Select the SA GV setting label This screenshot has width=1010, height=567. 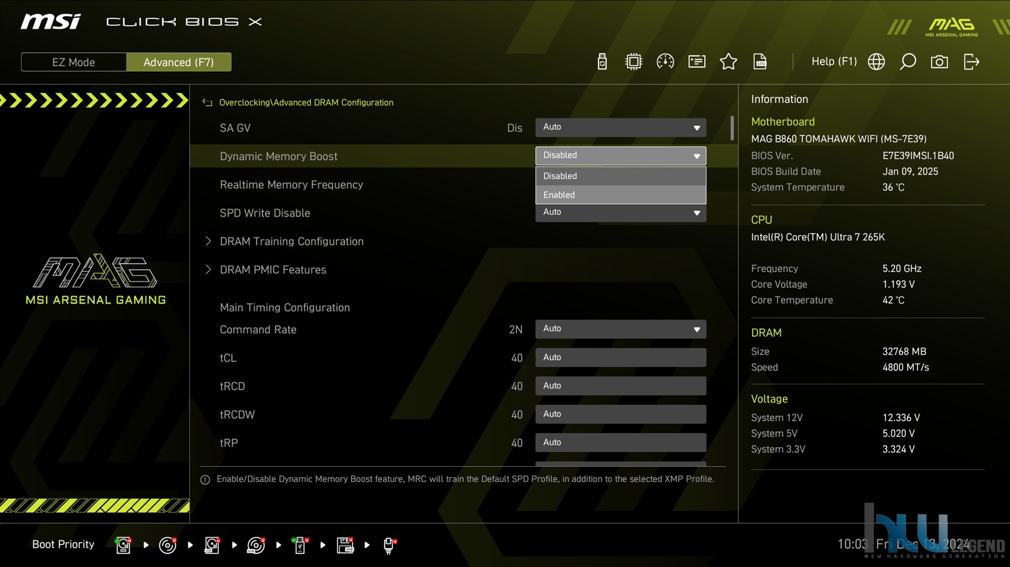(235, 128)
